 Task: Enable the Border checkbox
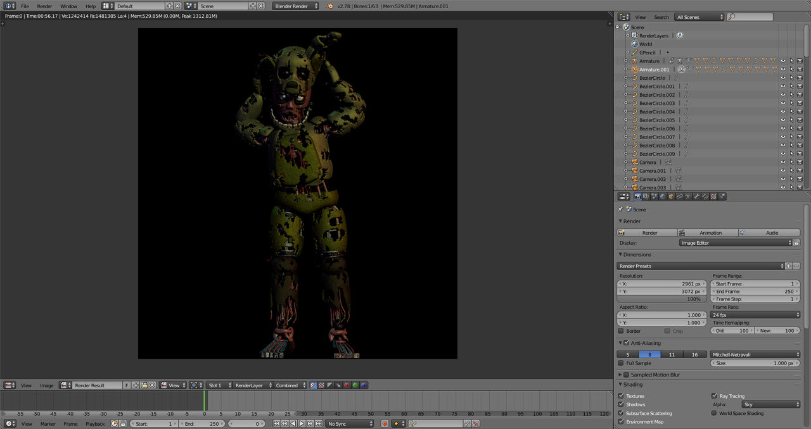coord(621,331)
